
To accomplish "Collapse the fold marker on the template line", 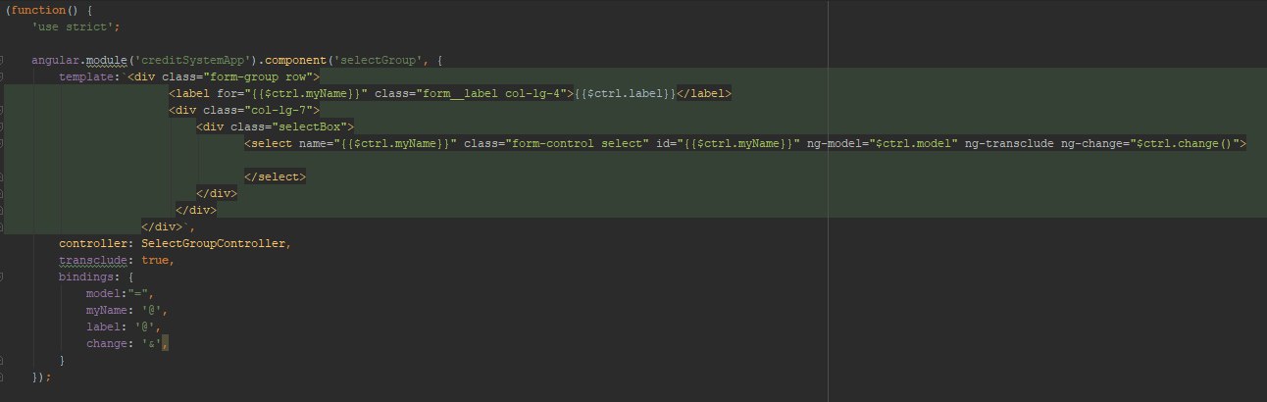I will tap(3, 76).
